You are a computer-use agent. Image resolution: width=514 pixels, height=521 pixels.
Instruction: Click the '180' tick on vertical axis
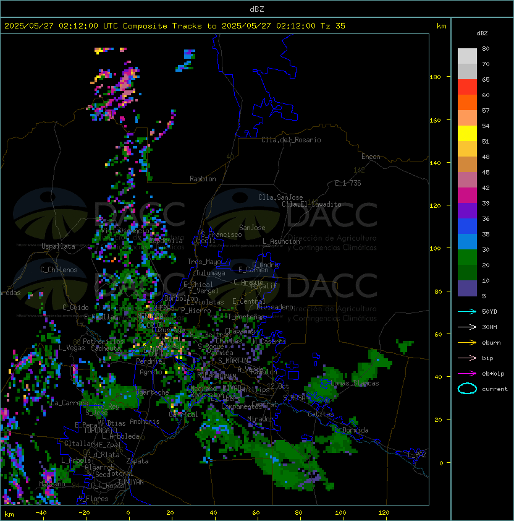pos(435,77)
